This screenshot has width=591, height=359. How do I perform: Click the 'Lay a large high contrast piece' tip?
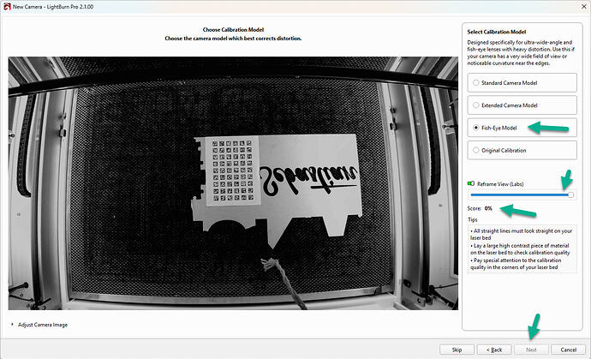pos(520,248)
